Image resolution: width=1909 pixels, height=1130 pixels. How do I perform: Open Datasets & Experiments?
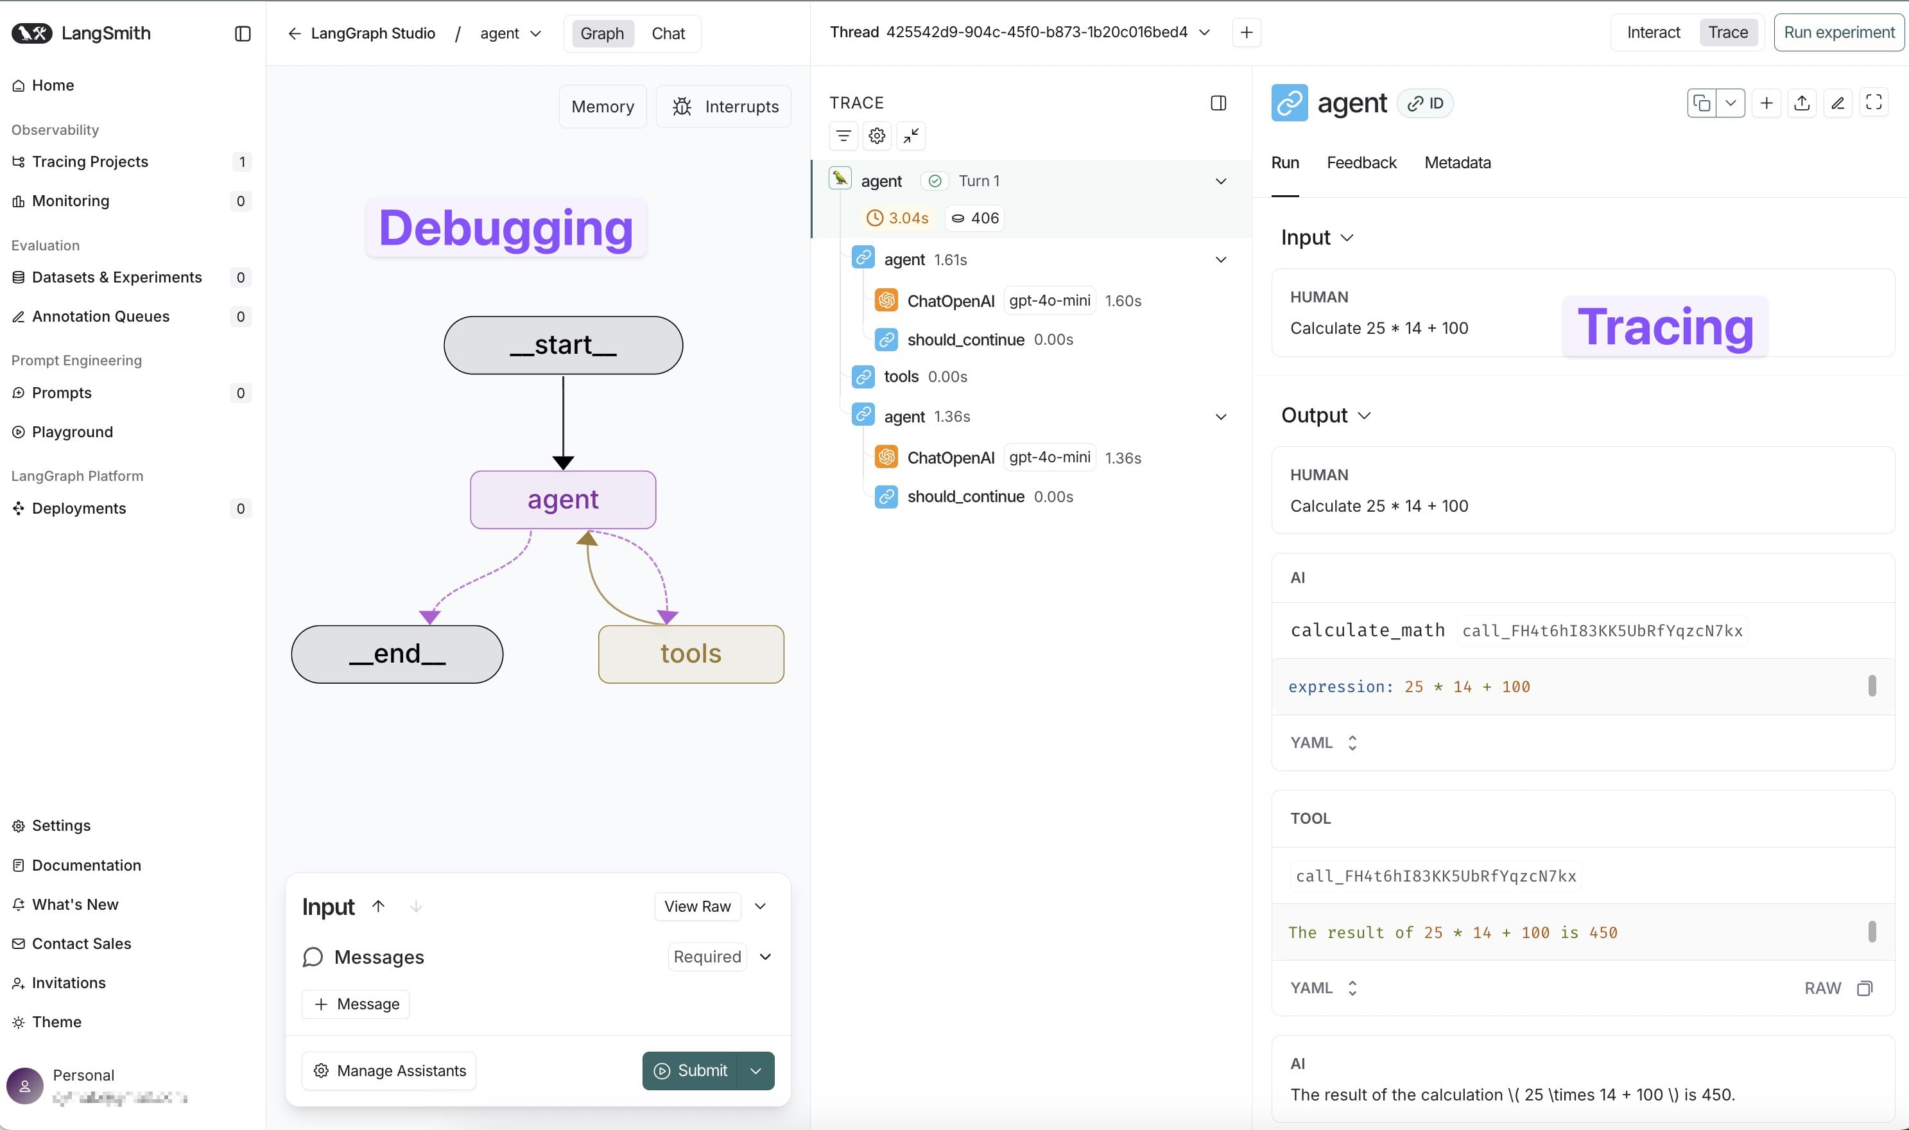(x=131, y=277)
